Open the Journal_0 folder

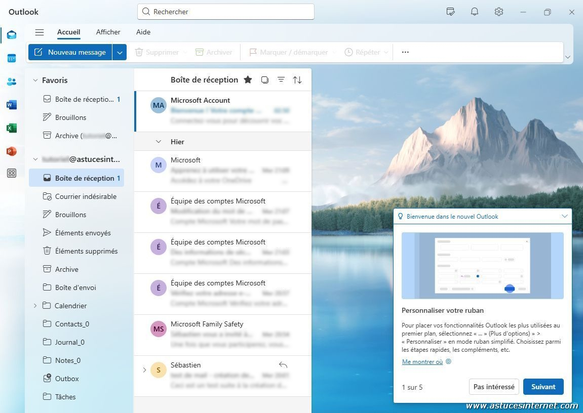pos(76,342)
